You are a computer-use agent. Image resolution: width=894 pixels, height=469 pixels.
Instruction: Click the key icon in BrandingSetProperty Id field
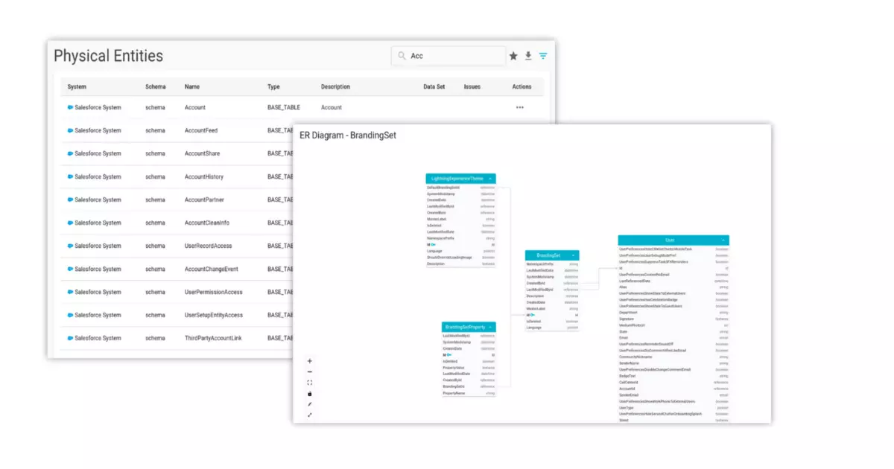point(448,354)
